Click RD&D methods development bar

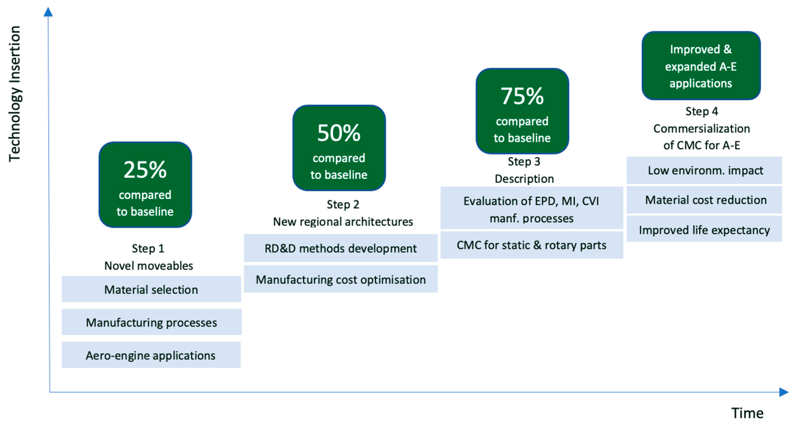pos(341,248)
